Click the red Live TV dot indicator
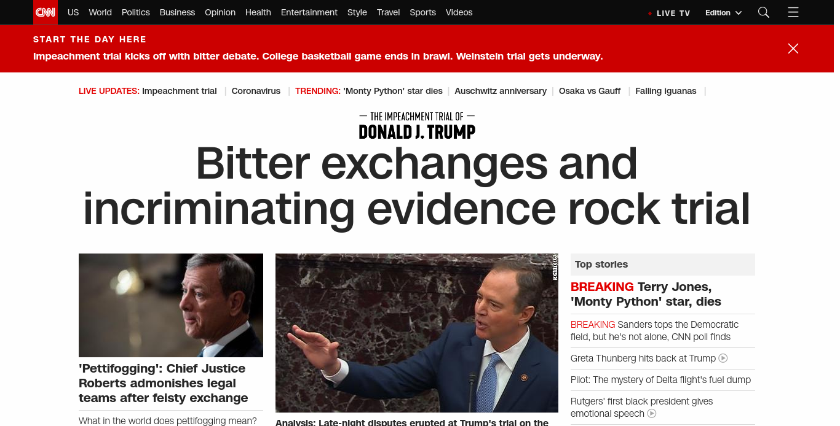 click(x=650, y=14)
